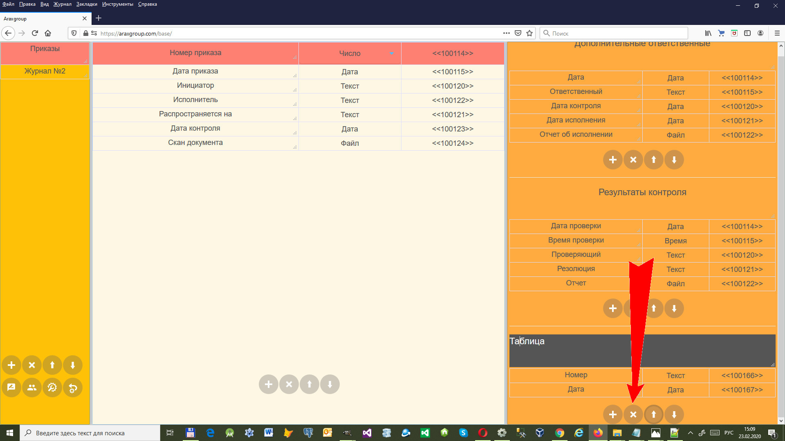Click the rate/edit comment icon in left sidebar
The image size is (785, 441).
(11, 388)
